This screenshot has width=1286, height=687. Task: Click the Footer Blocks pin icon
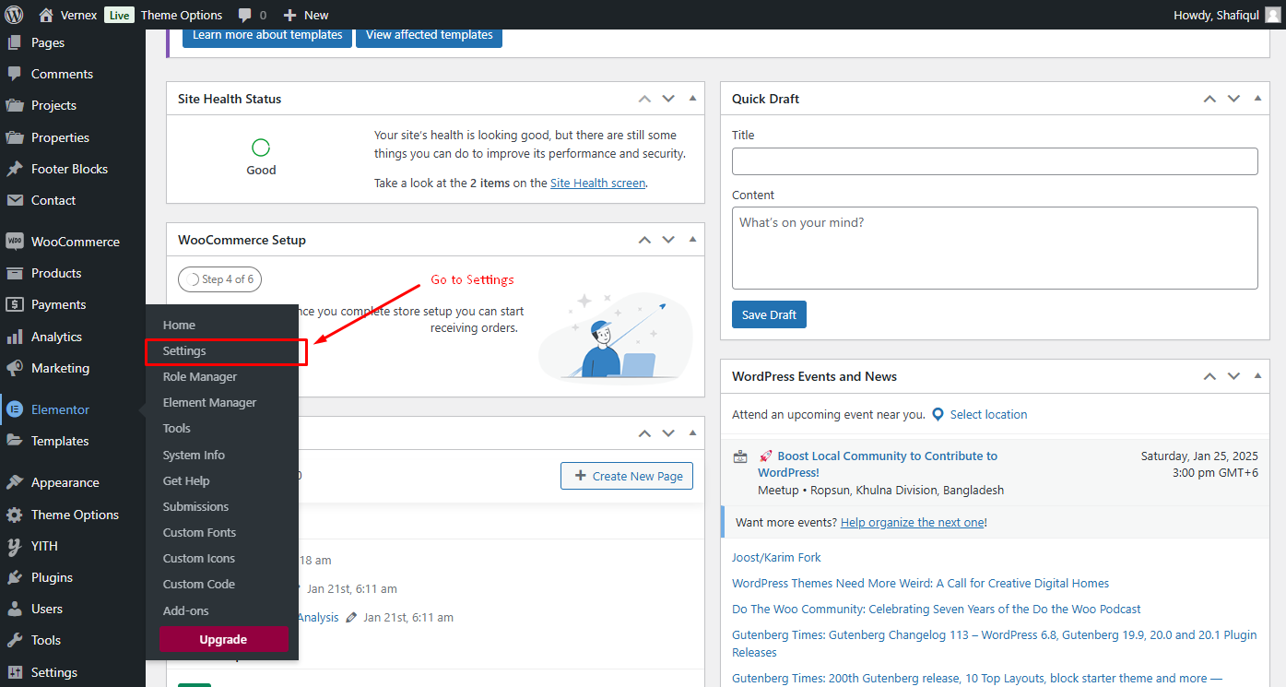(x=15, y=169)
